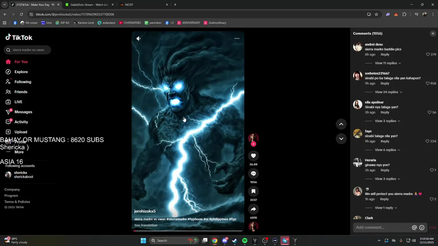Like the video with the heart icon
Image resolution: width=438 pixels, height=246 pixels.
253,156
